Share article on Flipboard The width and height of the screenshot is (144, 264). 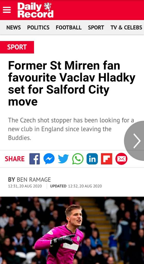point(106,159)
